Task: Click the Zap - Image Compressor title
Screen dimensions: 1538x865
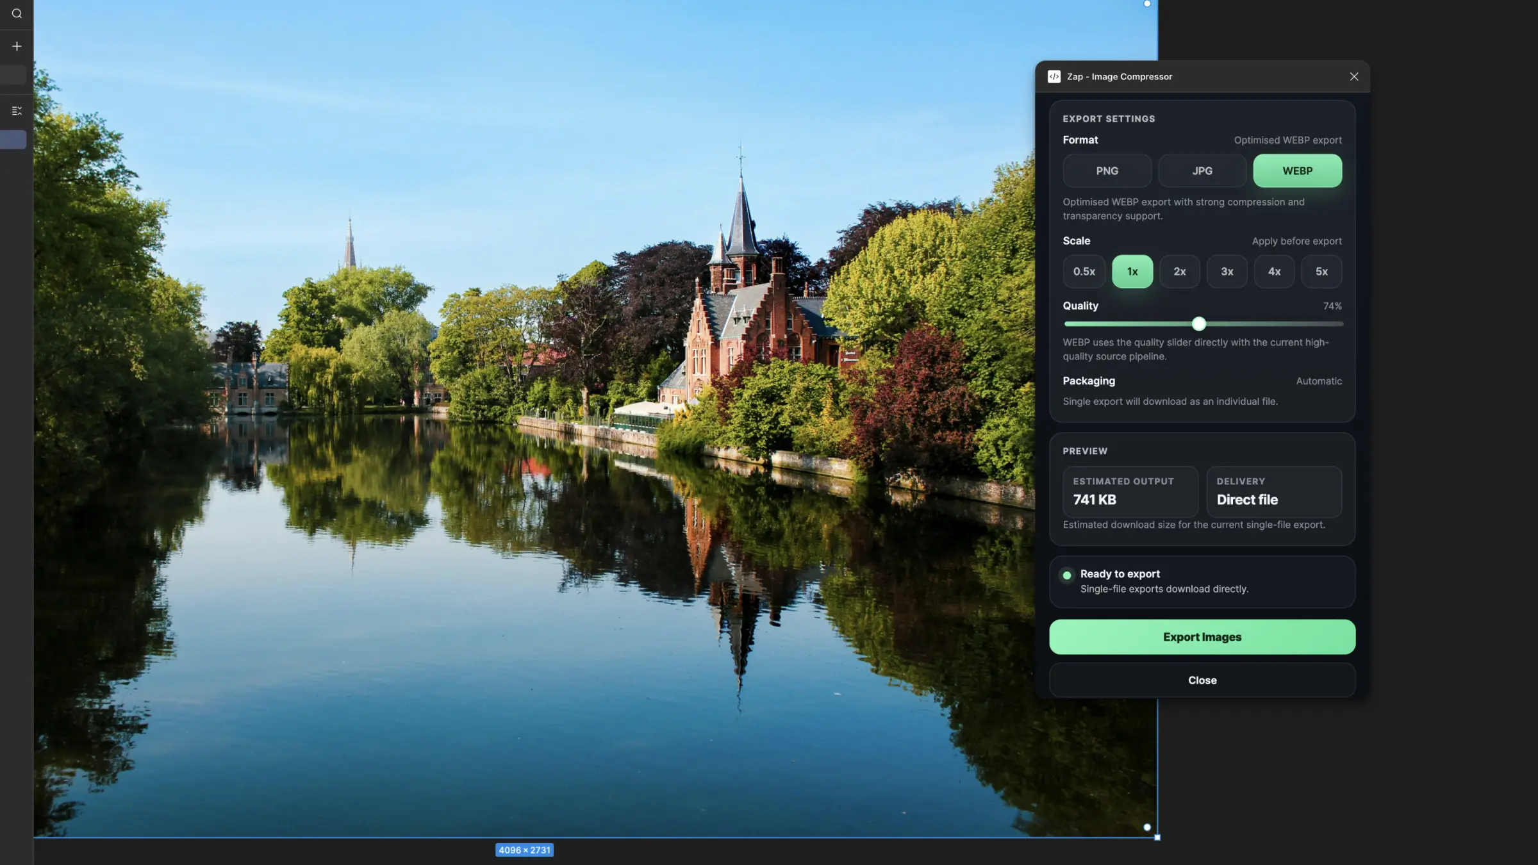Action: (x=1119, y=77)
